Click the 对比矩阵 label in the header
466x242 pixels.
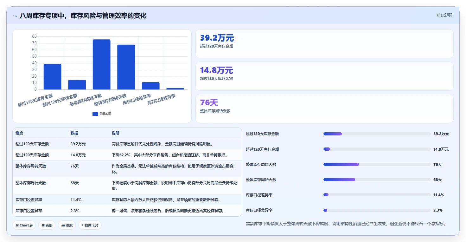[444, 16]
